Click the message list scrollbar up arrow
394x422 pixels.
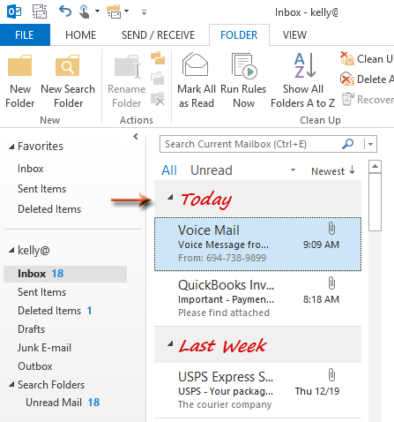[375, 167]
